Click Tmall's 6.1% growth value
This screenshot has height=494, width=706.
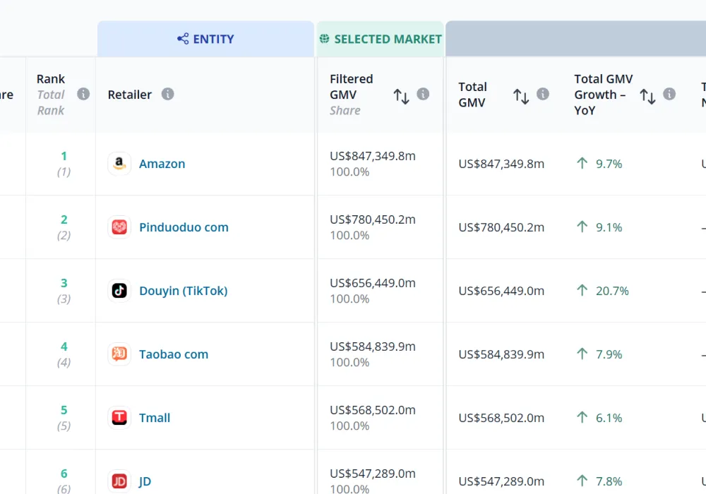609,418
